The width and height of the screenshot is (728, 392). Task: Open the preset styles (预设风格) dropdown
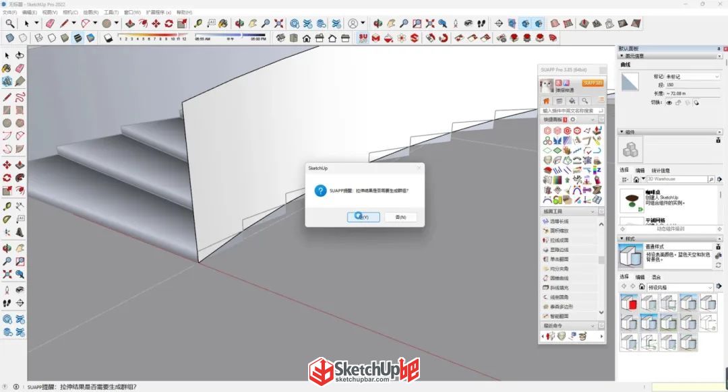click(679, 287)
